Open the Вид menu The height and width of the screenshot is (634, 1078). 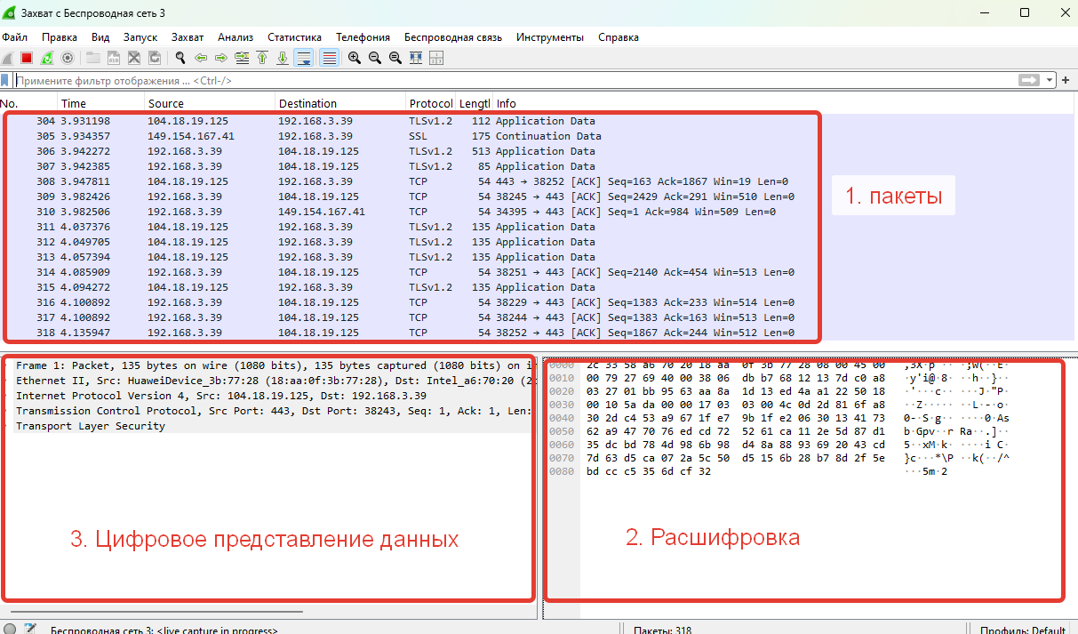click(100, 37)
